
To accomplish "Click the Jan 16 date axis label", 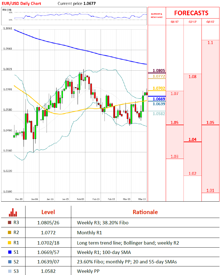I will (50, 199).
